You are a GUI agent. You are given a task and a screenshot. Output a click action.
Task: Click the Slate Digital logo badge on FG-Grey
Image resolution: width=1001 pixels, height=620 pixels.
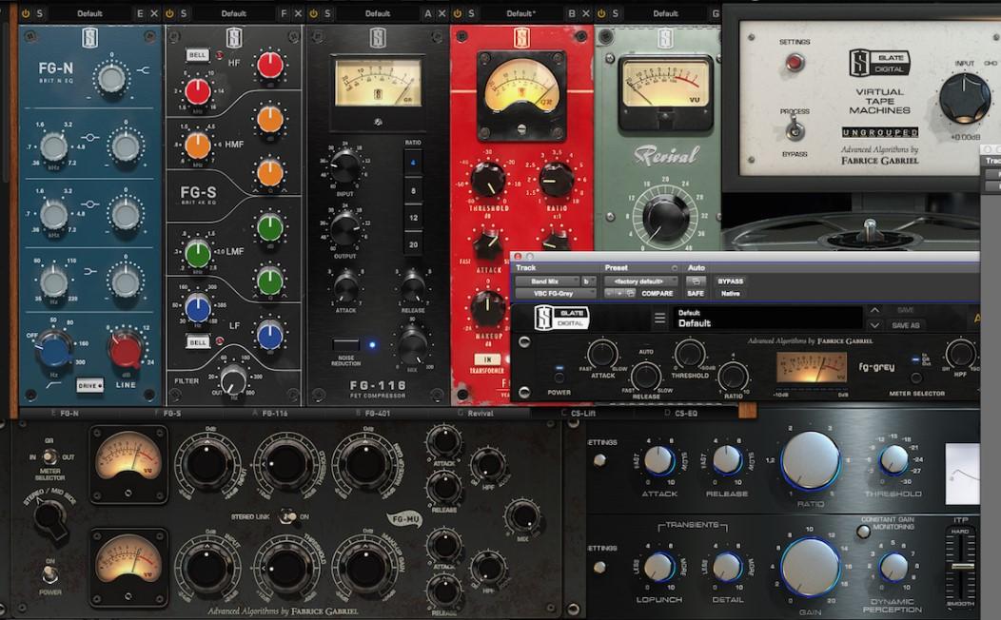[562, 319]
